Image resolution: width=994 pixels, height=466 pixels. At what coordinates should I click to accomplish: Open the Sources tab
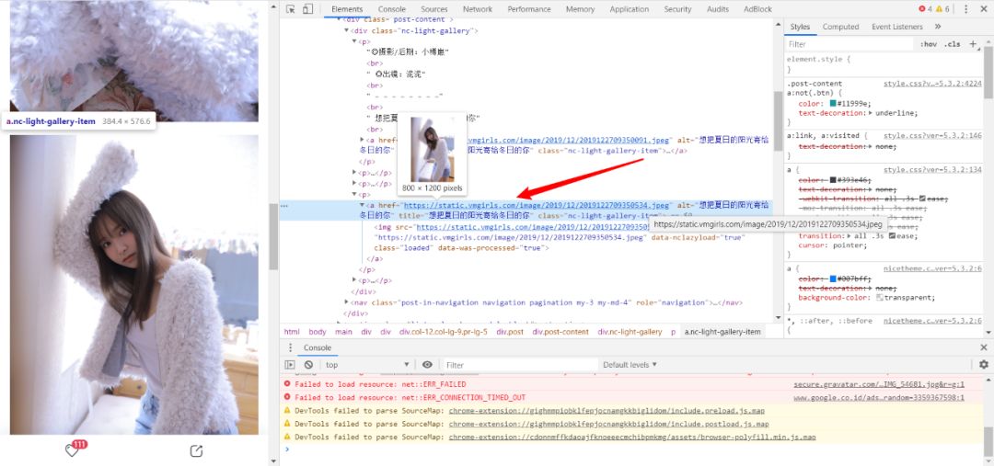434,9
